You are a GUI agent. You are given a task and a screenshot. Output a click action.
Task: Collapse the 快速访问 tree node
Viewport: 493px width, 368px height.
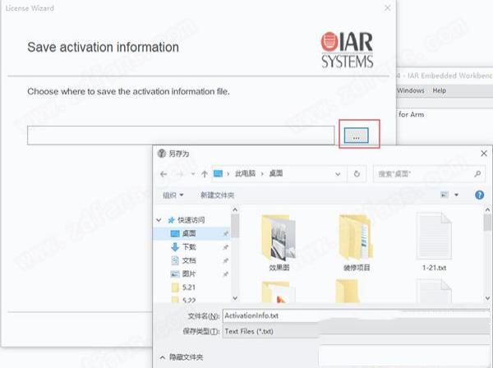tap(161, 220)
